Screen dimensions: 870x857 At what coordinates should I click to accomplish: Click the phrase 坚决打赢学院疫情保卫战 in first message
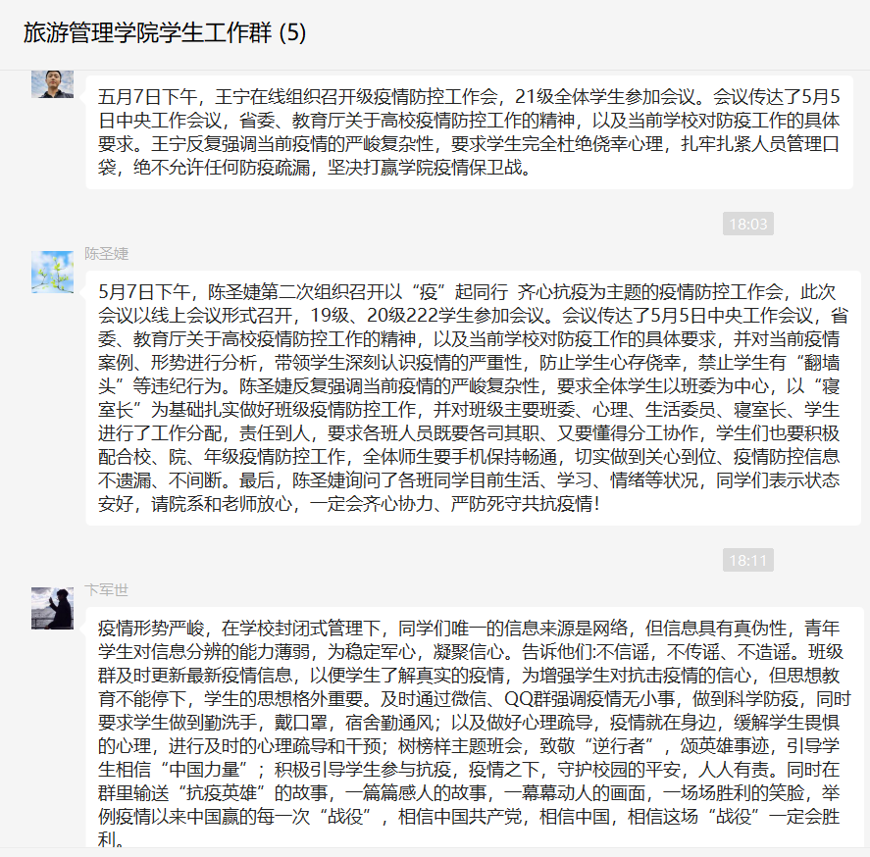(x=425, y=168)
